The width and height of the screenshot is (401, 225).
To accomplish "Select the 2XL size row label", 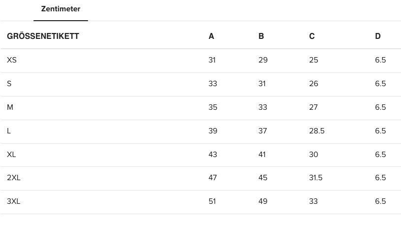I will (x=14, y=178).
